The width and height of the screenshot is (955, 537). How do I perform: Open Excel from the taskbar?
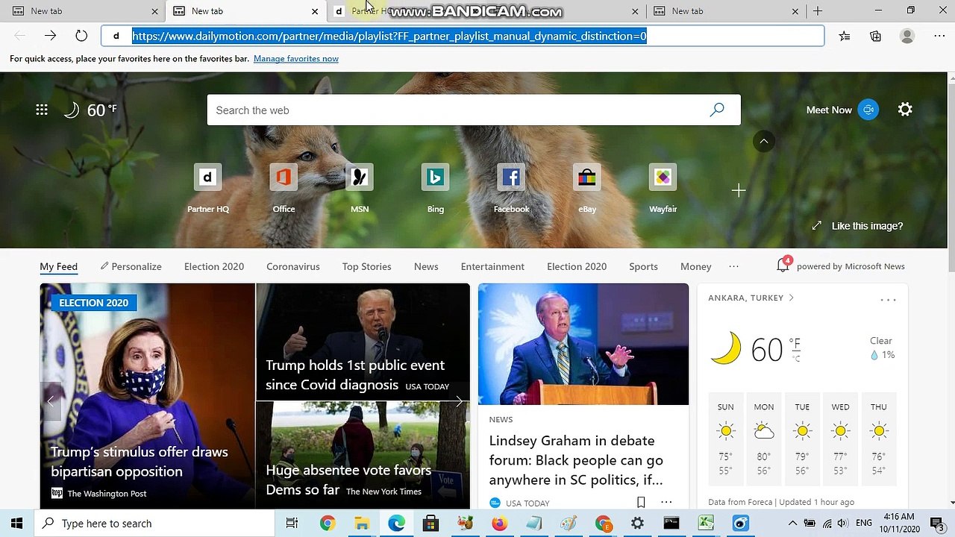pyautogui.click(x=706, y=523)
